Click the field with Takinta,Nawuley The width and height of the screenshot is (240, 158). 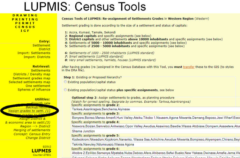tap(156, 144)
